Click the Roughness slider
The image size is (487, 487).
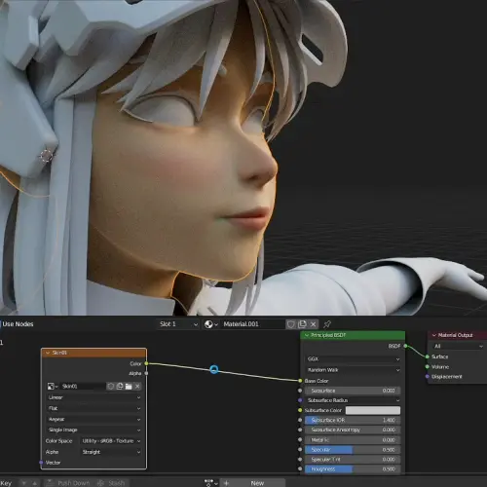click(353, 468)
